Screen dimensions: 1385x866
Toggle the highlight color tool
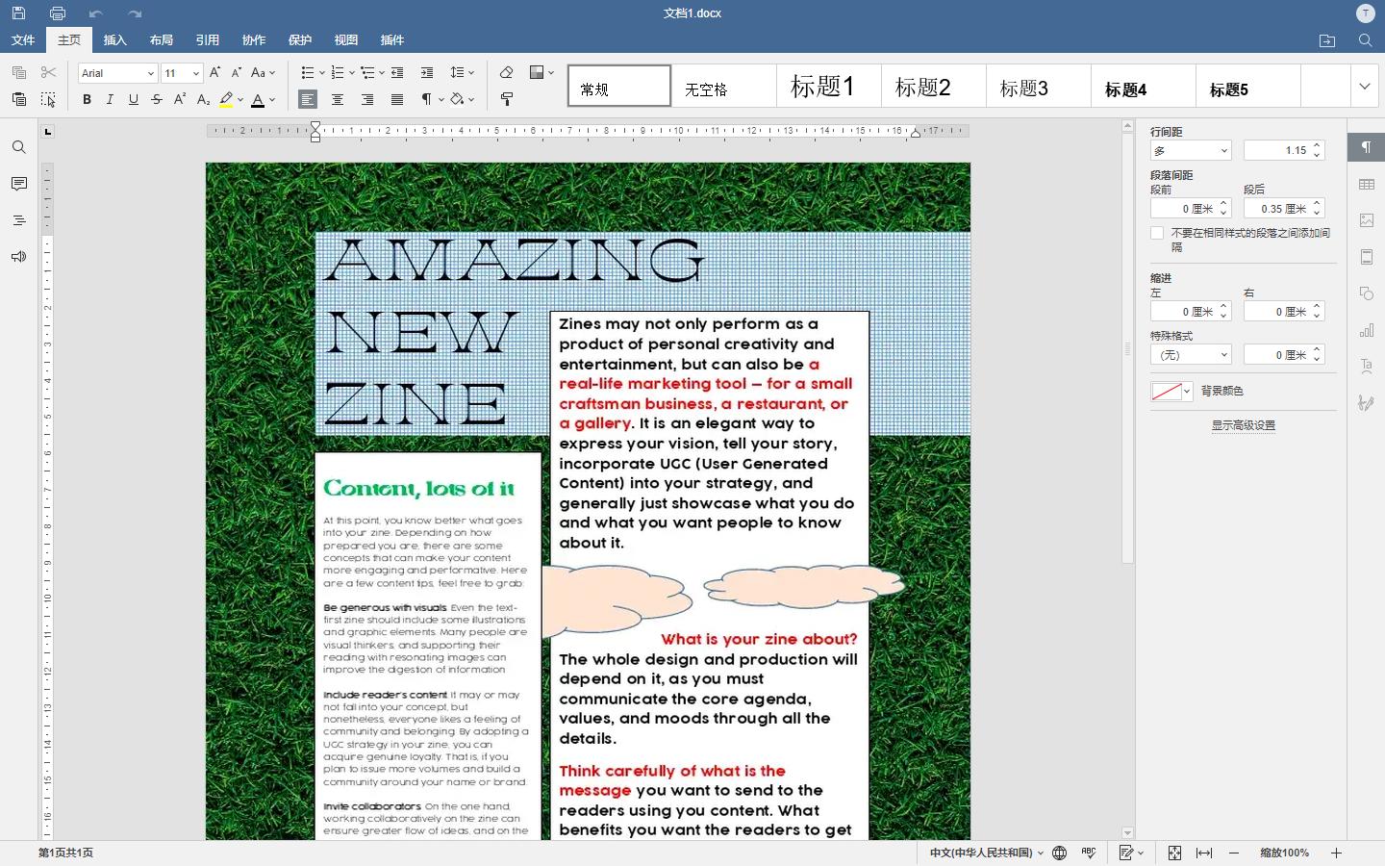pos(228,99)
